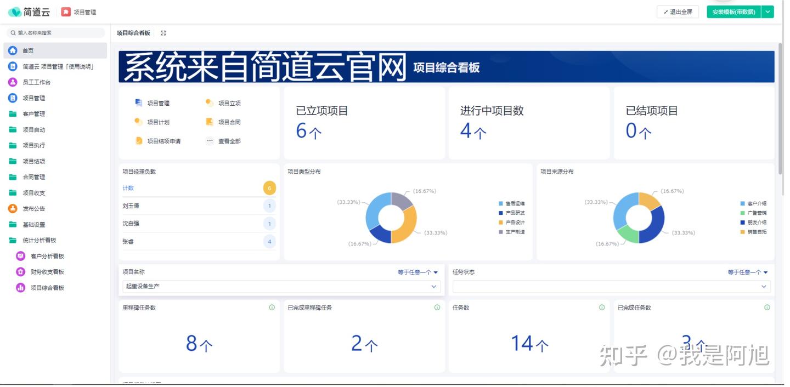Click the 客户分析看板 dashboard icon
Viewport: 790px width, 387px height.
(x=20, y=256)
